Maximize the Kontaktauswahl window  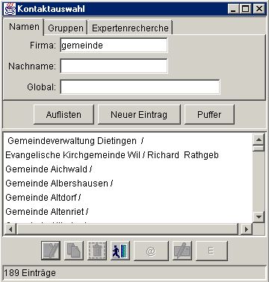[x=245, y=9]
